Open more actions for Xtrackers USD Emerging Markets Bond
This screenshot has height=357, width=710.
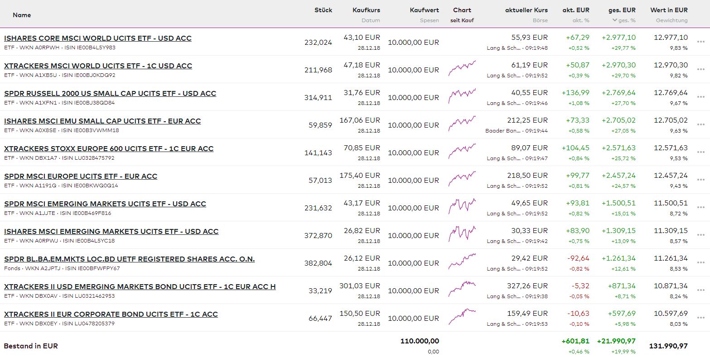pos(701,290)
